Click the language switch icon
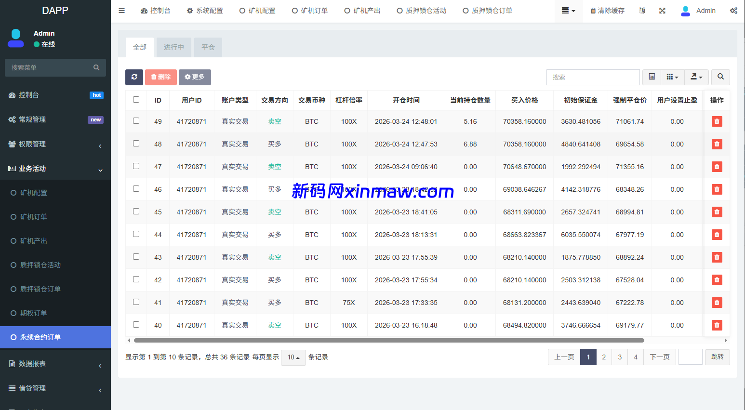The height and width of the screenshot is (410, 745). (642, 11)
